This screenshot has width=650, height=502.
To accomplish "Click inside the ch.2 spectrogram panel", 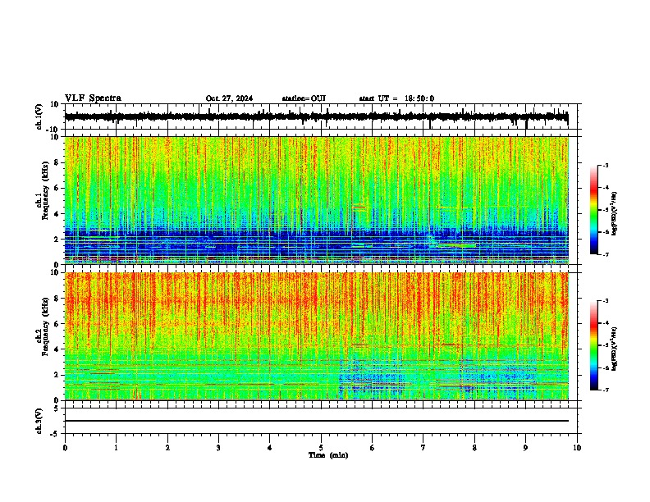I will point(317,336).
